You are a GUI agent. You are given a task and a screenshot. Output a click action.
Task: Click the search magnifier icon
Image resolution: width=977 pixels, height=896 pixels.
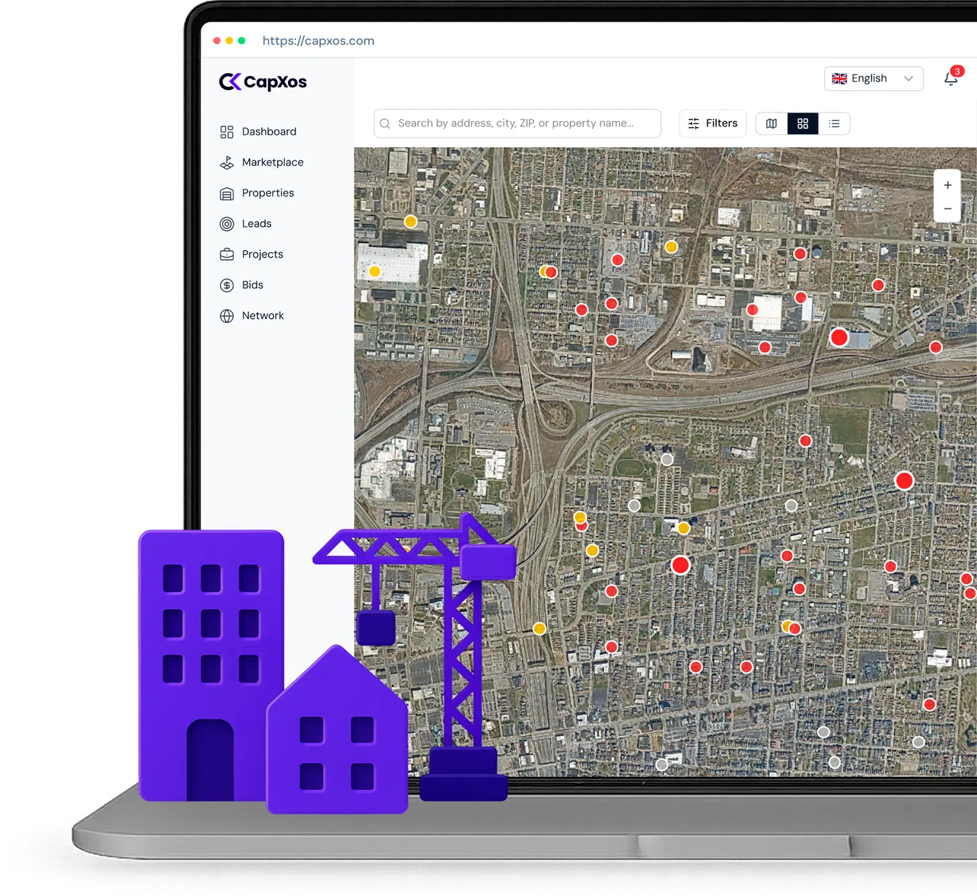click(385, 123)
